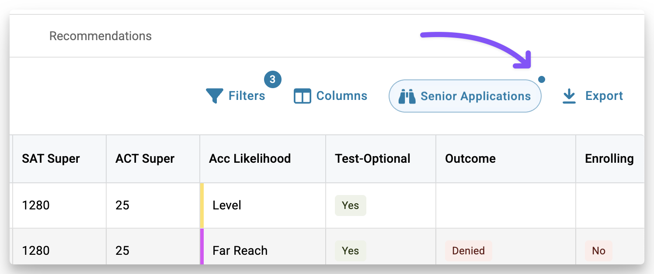Open the Columns chooser
The width and height of the screenshot is (654, 274).
coord(330,96)
